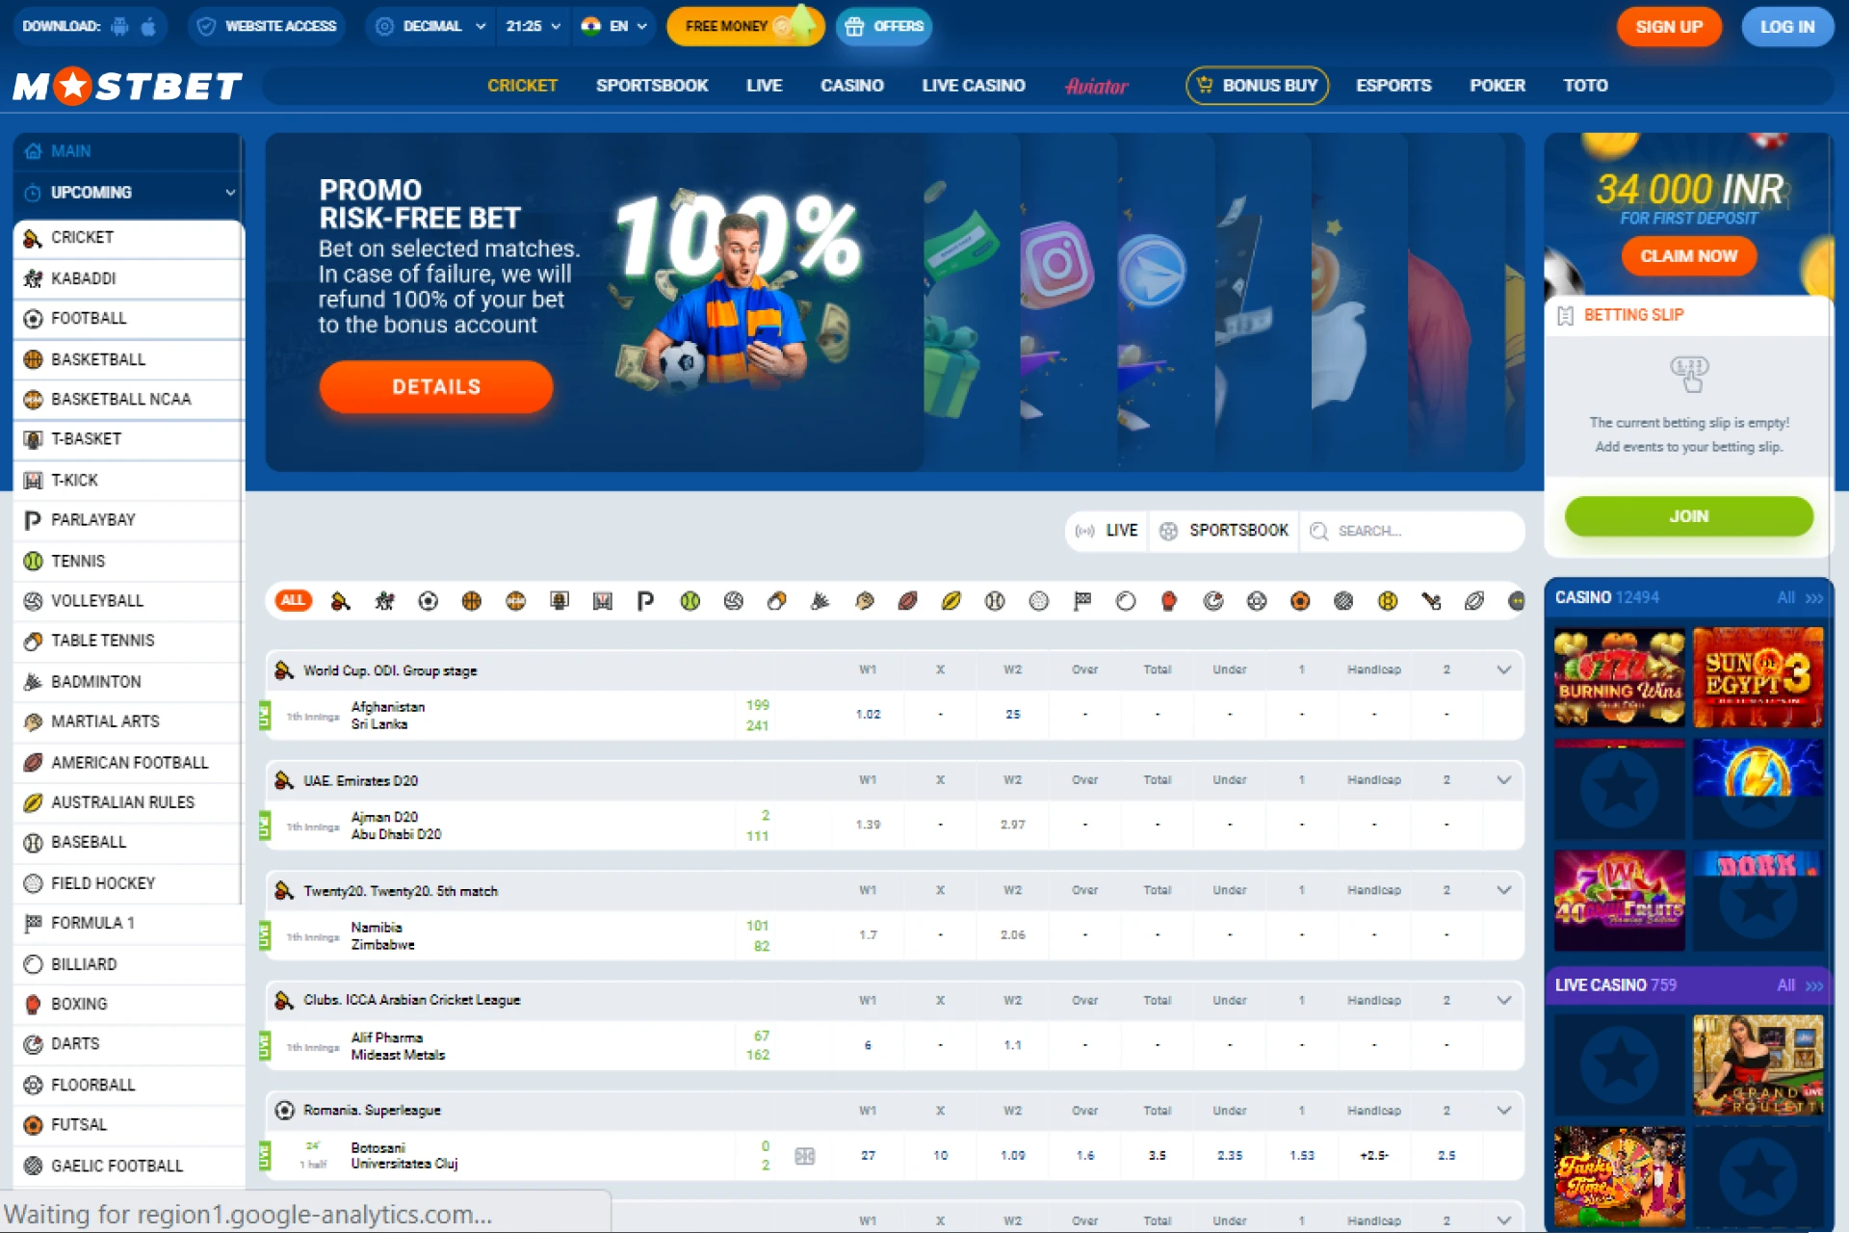The height and width of the screenshot is (1233, 1849).
Task: Select the Casino tab in navigation
Action: [x=847, y=86]
